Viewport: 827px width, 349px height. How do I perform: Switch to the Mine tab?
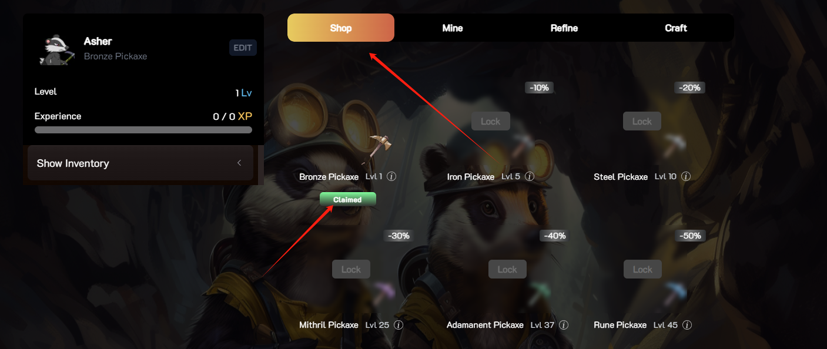(x=453, y=28)
